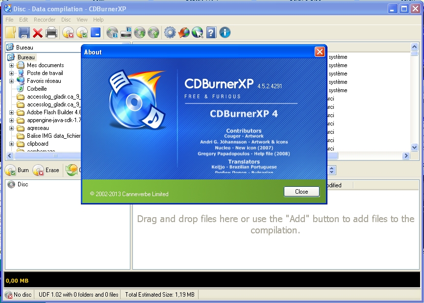Expand the aqreseau folder
424x303 pixels.
[11, 128]
